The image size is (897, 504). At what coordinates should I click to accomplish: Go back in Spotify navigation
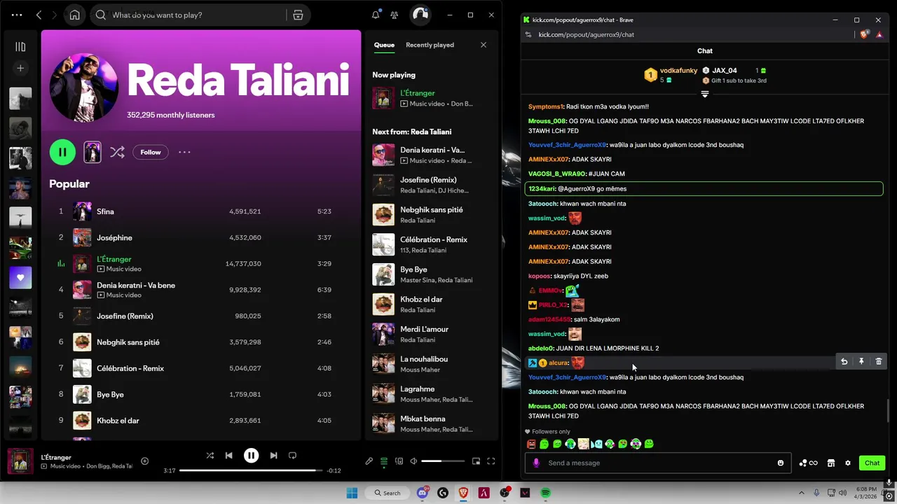pos(39,15)
